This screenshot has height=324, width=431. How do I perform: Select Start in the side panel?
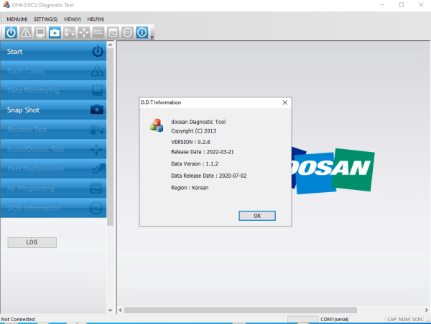coord(53,51)
